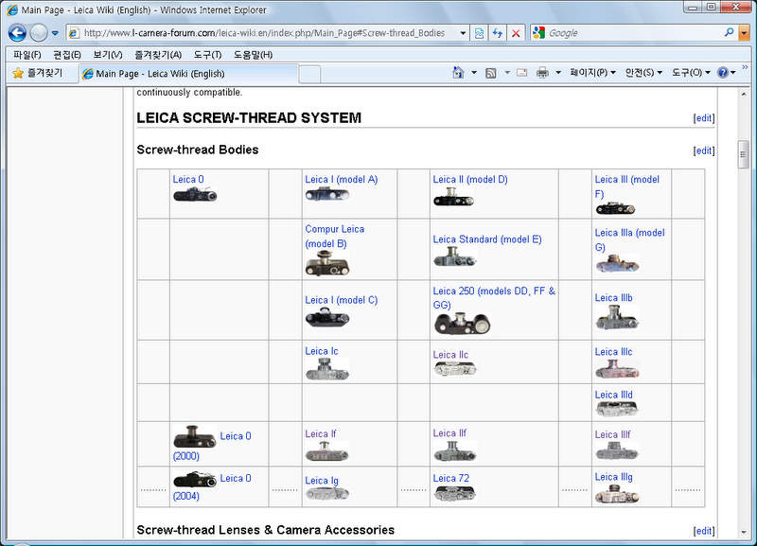757x546 pixels.
Task: Click the Refresh page icon
Action: point(498,33)
